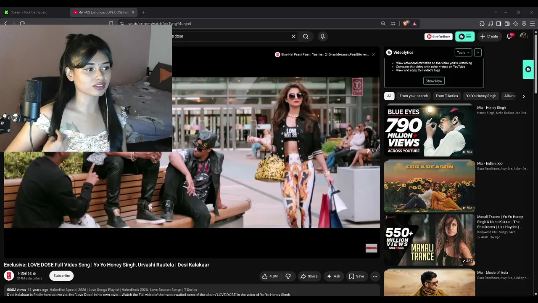Screen dimensions: 538x303
Task: Open the green TubeBuddy side tab
Action: [528, 69]
